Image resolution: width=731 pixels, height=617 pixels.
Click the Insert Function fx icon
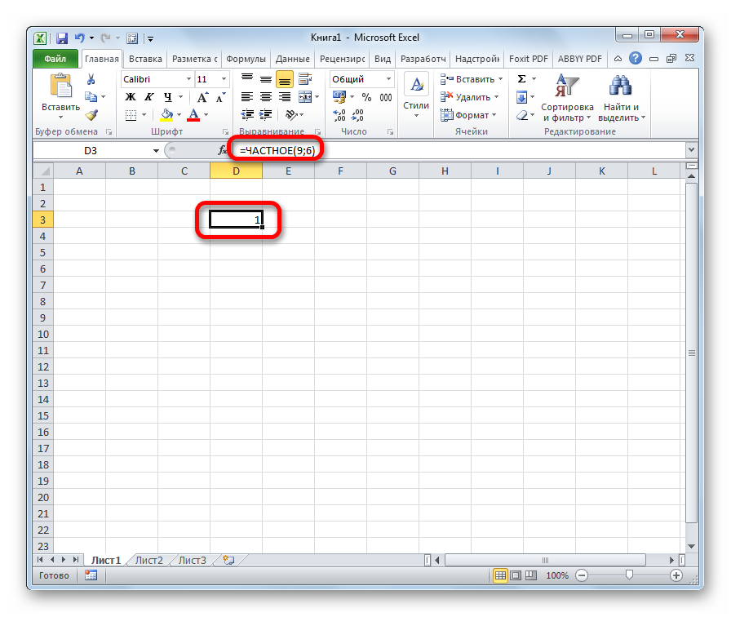pos(222,151)
